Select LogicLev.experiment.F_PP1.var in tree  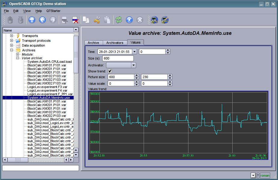(50, 94)
